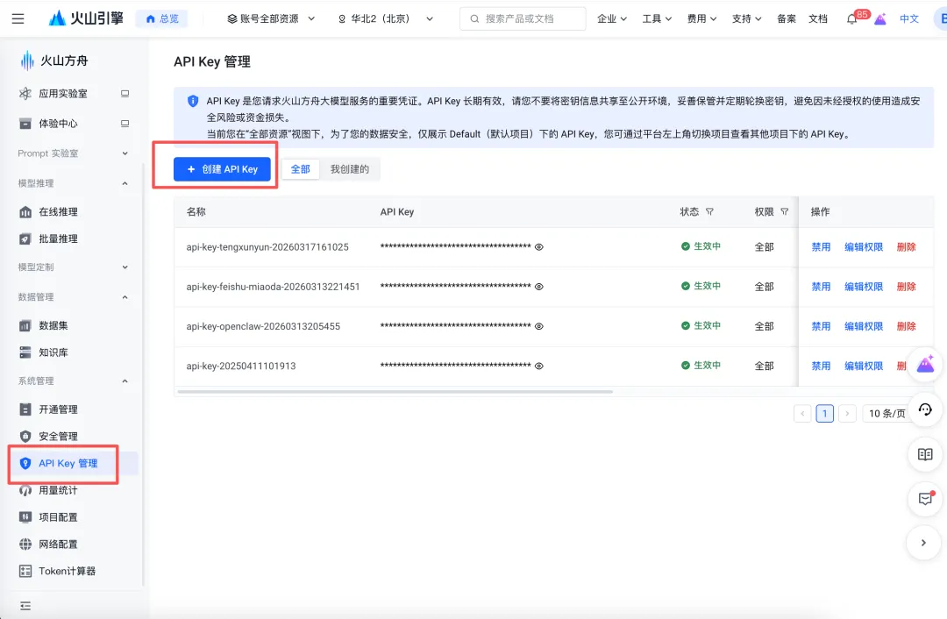Viewport: 947px width, 619px height.
Task: Open the documentation book icon on right
Action: (x=925, y=454)
